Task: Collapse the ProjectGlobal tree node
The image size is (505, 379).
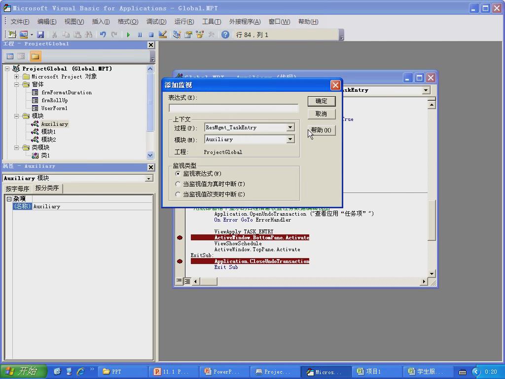Action: [x=7, y=69]
